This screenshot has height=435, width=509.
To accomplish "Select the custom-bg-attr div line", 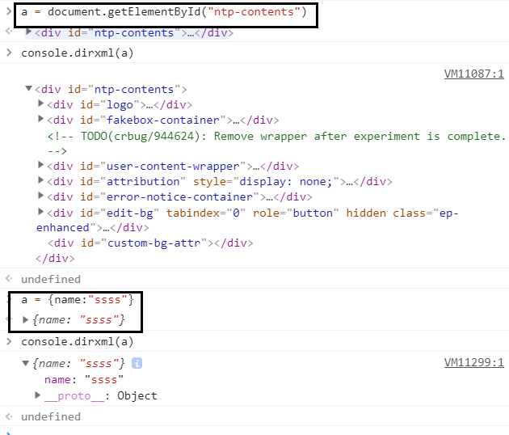I will click(x=150, y=243).
